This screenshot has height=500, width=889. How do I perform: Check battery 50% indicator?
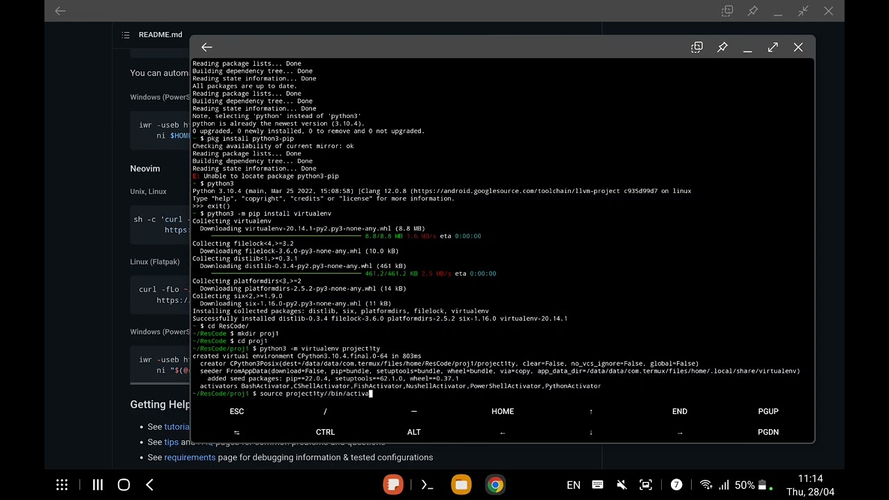point(751,485)
